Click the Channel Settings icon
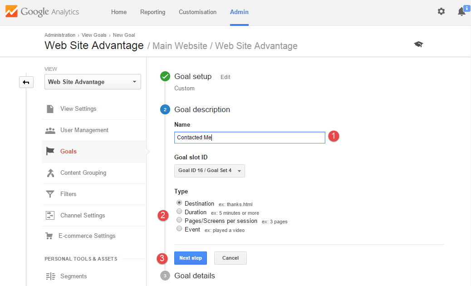Viewport: 471px width, 286px height. pyautogui.click(x=50, y=215)
